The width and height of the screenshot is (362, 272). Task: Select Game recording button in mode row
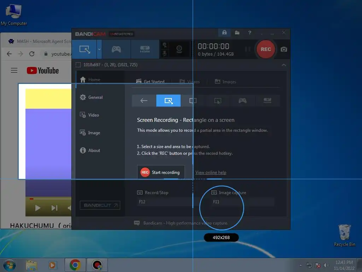243,101
